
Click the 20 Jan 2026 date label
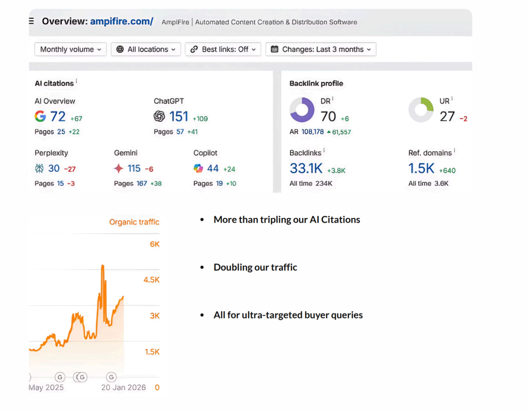[124, 387]
